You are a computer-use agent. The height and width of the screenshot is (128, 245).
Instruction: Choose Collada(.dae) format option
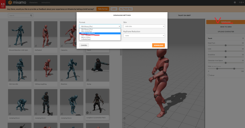tap(100, 39)
